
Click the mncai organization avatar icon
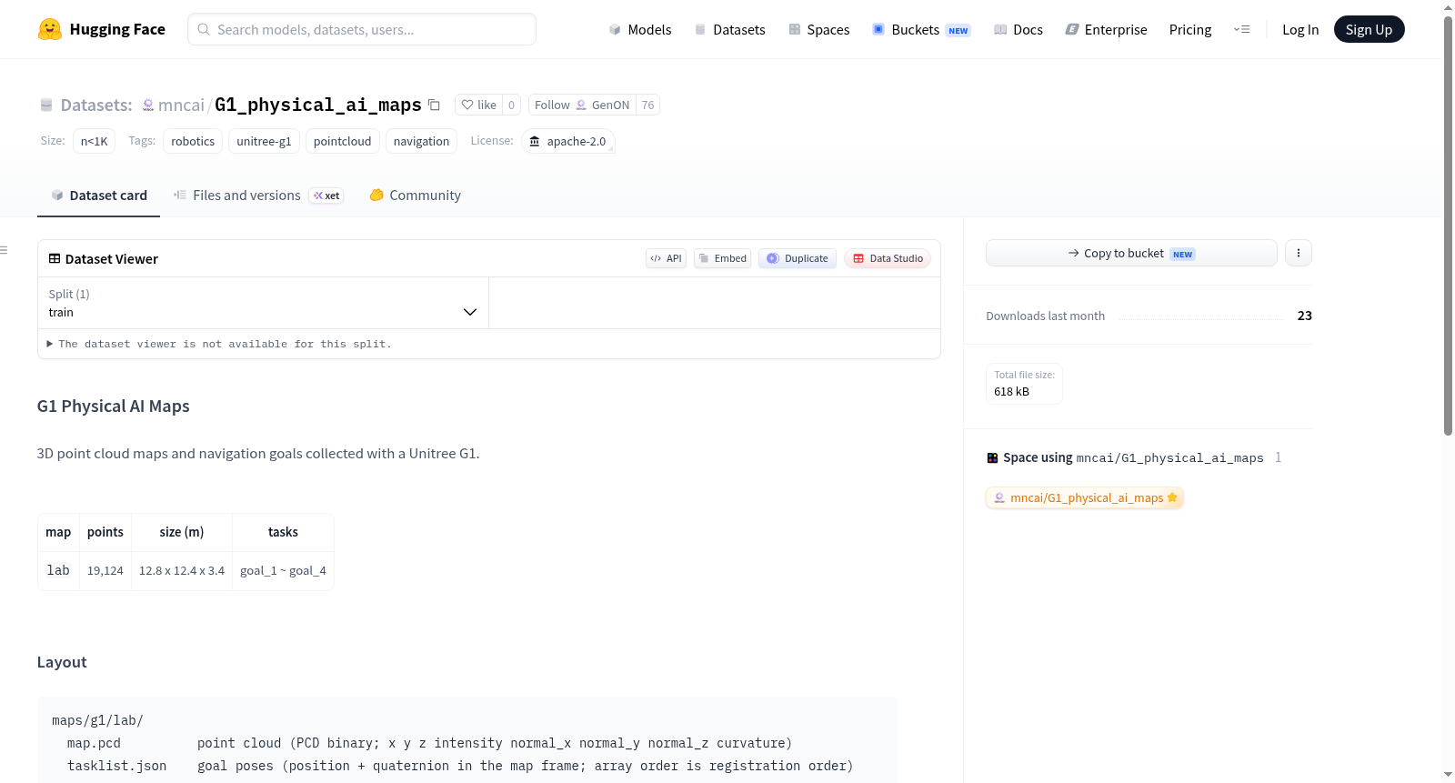click(148, 105)
